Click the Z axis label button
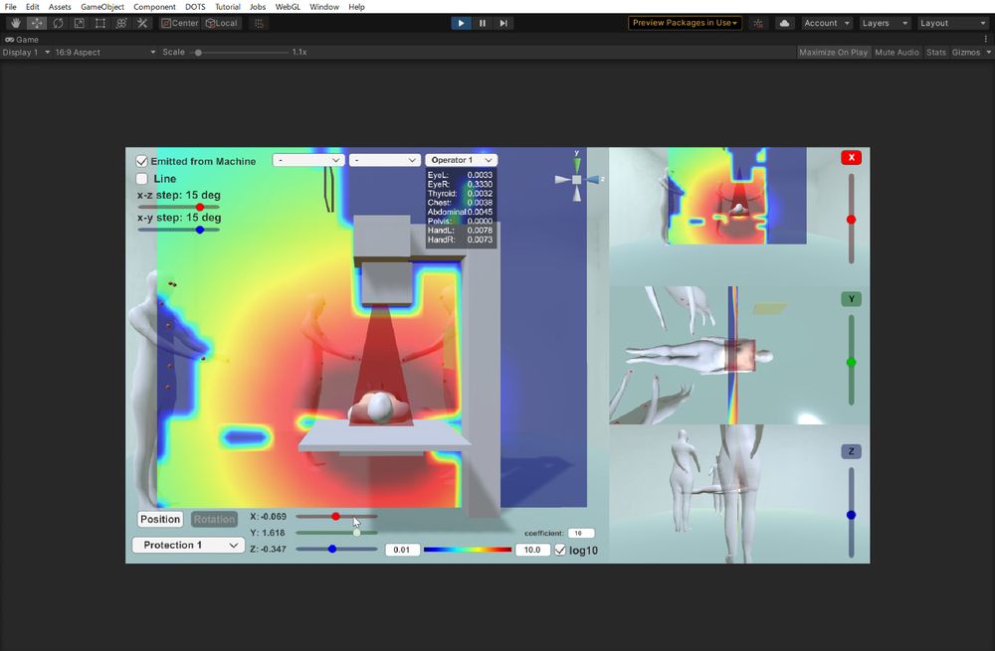Image resolution: width=995 pixels, height=651 pixels. 851,451
